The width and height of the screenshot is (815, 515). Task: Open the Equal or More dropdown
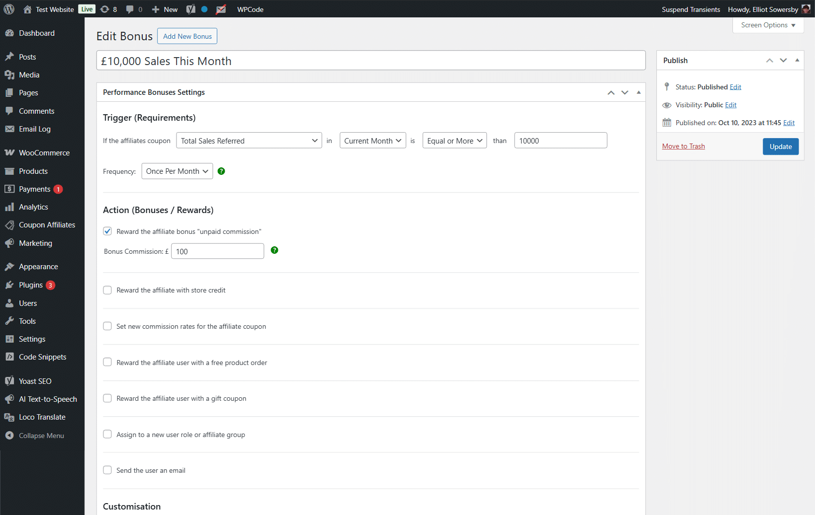pyautogui.click(x=454, y=141)
